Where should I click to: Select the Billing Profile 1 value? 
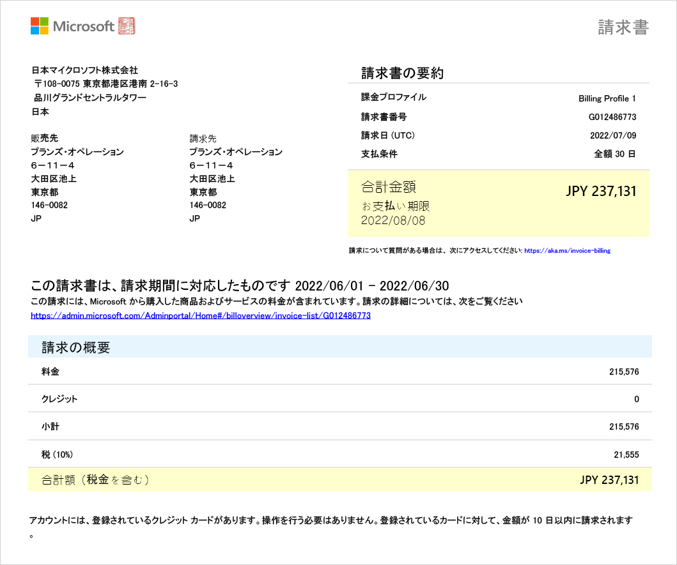tap(607, 98)
